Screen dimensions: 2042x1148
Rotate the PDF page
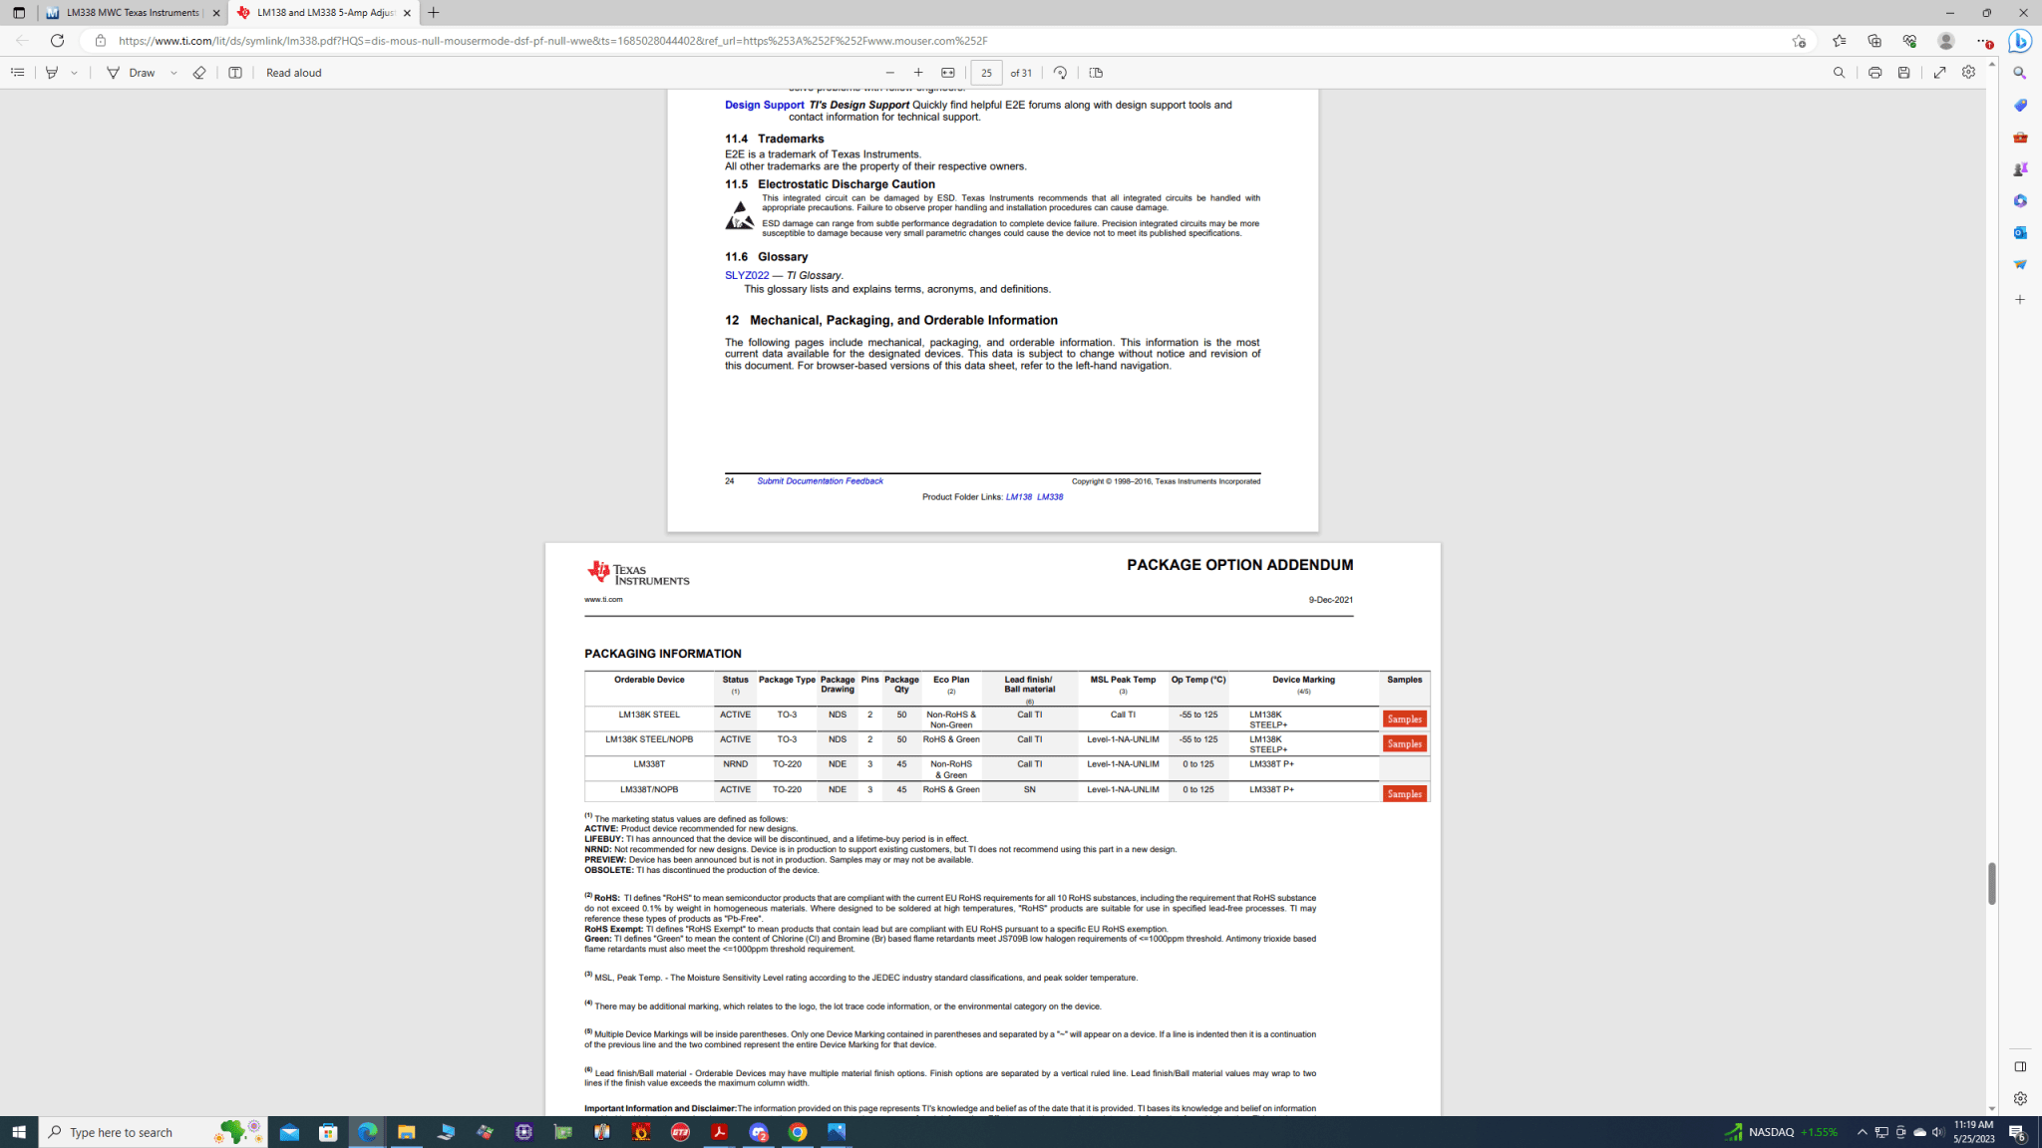point(1060,73)
